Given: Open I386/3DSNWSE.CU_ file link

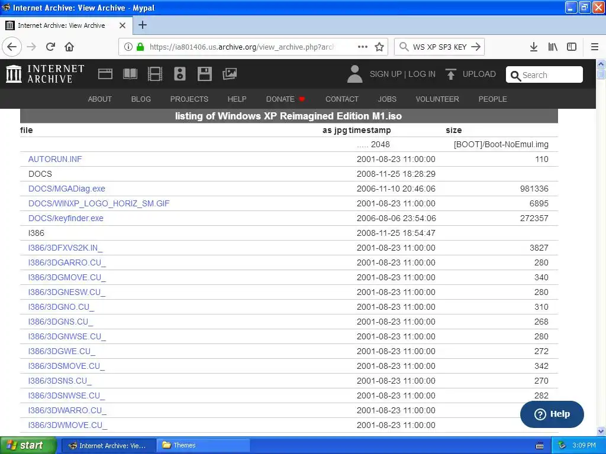Looking at the screenshot, I should pyautogui.click(x=66, y=395).
